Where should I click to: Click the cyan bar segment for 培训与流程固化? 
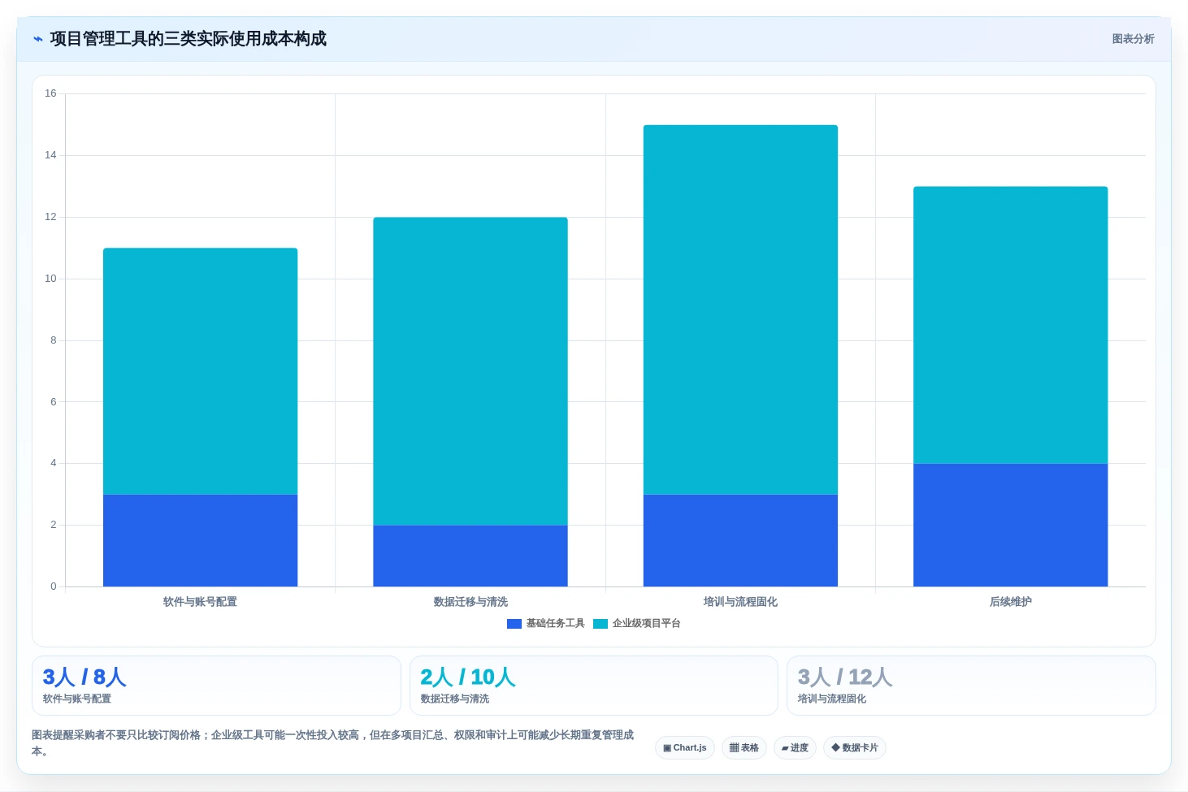[x=740, y=309]
